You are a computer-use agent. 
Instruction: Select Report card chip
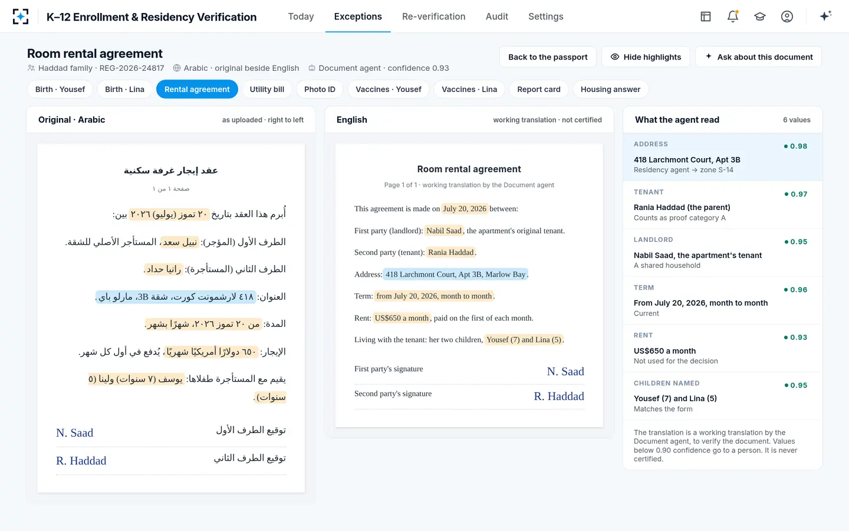click(x=539, y=89)
